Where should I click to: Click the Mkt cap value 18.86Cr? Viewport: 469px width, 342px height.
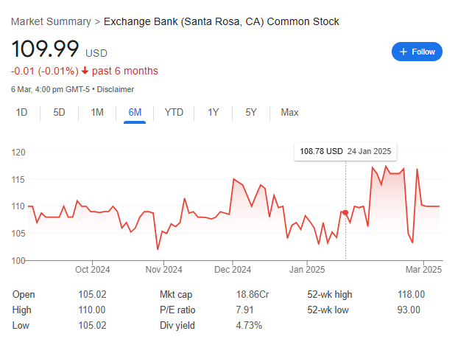(253, 294)
